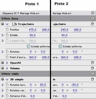Toggle the 3D simple effect enable icon
This screenshot has height=99, width=96.
3,79
